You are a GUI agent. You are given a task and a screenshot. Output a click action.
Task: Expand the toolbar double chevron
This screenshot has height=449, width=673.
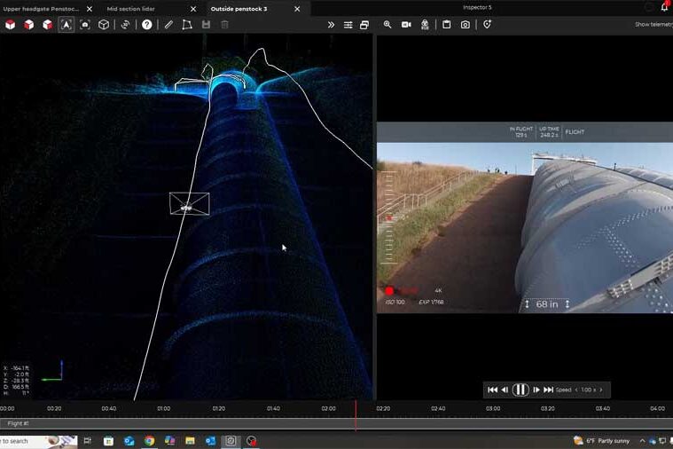[x=331, y=25]
